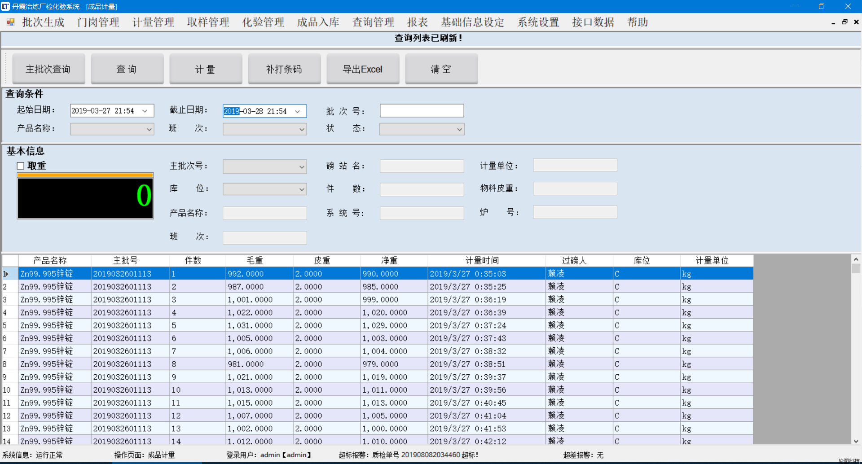Click the scrollbar up arrow of table
The height and width of the screenshot is (464, 862).
(856, 259)
